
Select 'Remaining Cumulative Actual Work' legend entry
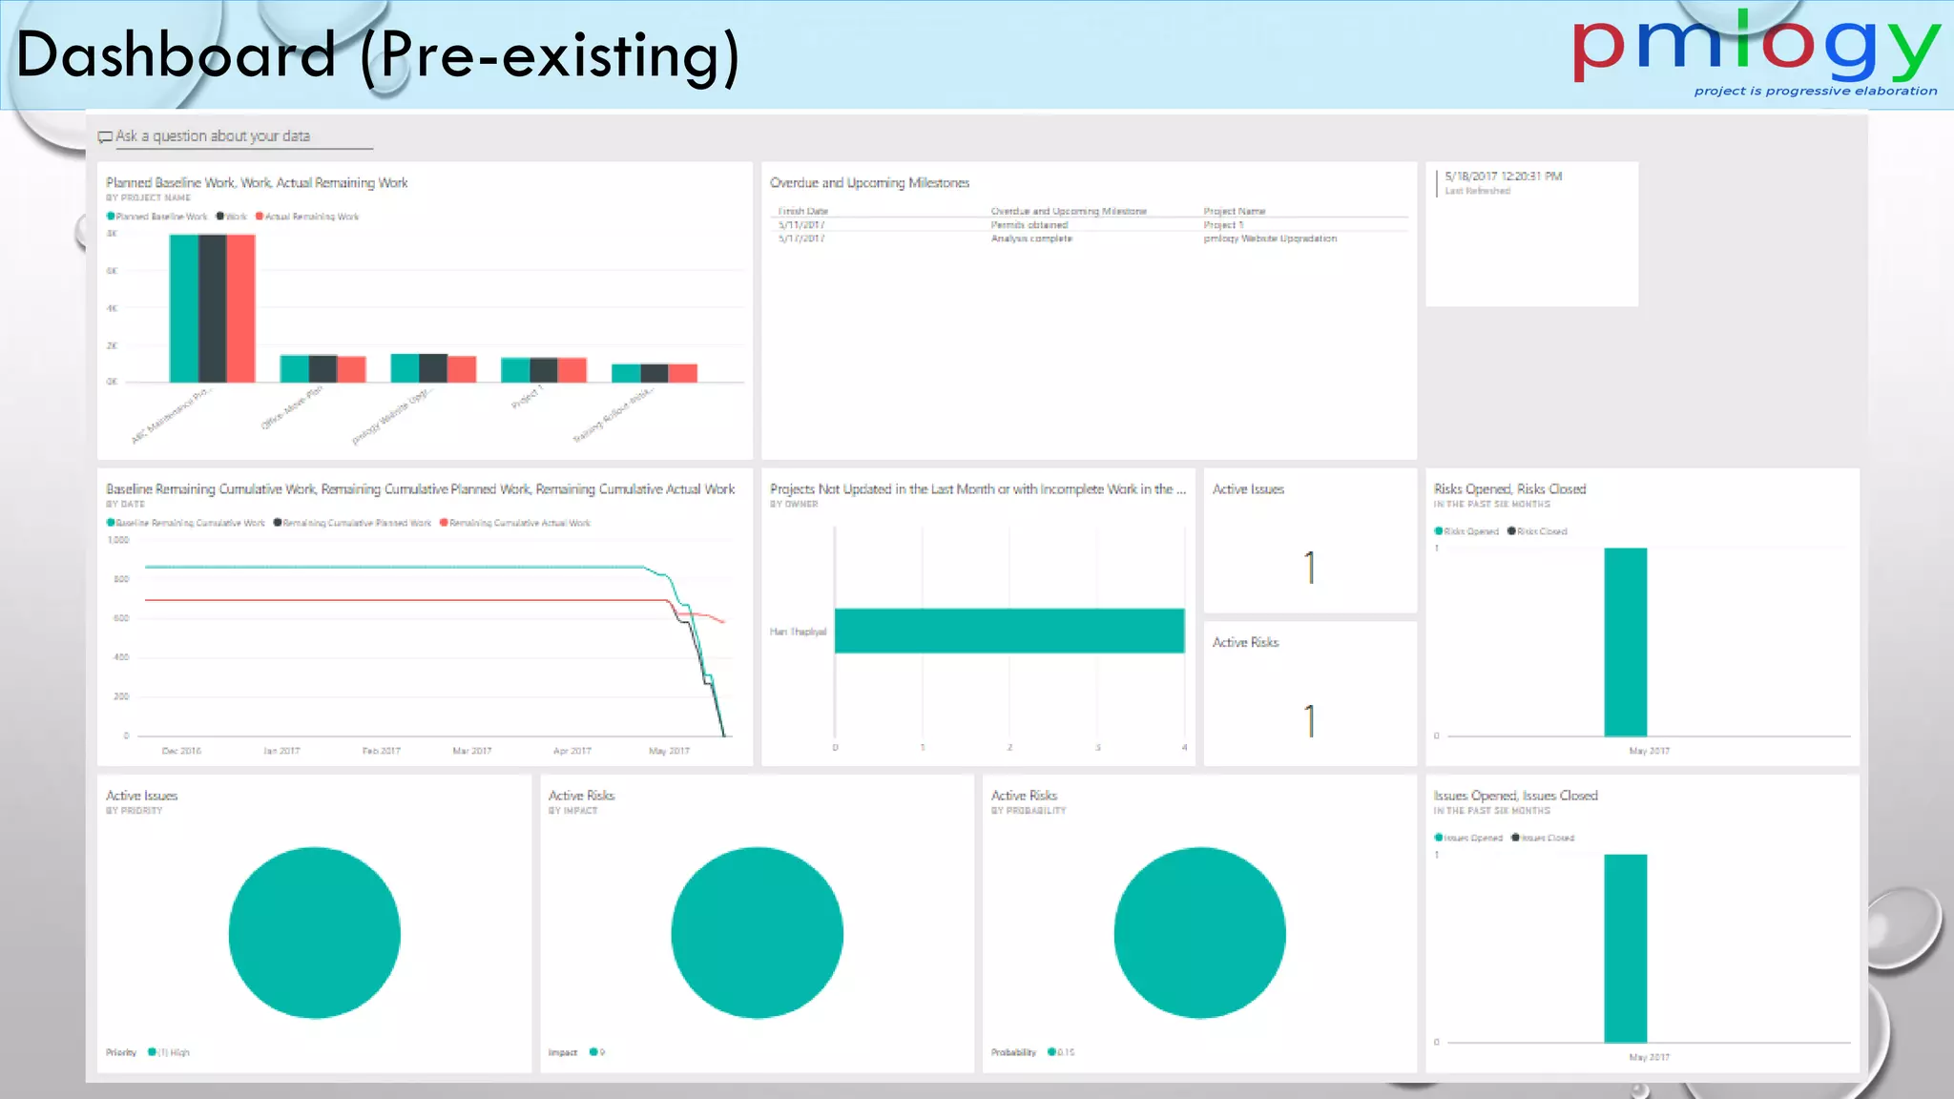(x=515, y=523)
